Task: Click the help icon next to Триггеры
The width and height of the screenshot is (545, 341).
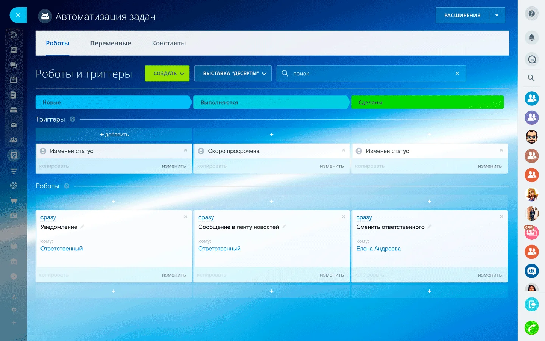Action: pos(72,119)
